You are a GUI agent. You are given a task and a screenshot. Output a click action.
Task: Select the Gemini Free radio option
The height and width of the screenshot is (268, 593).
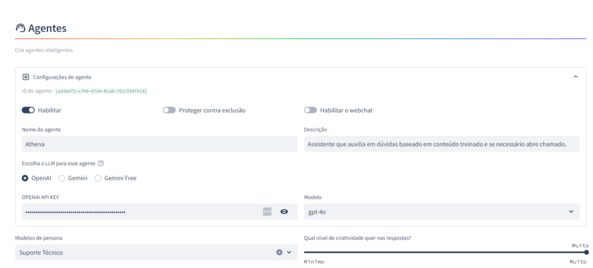click(98, 178)
